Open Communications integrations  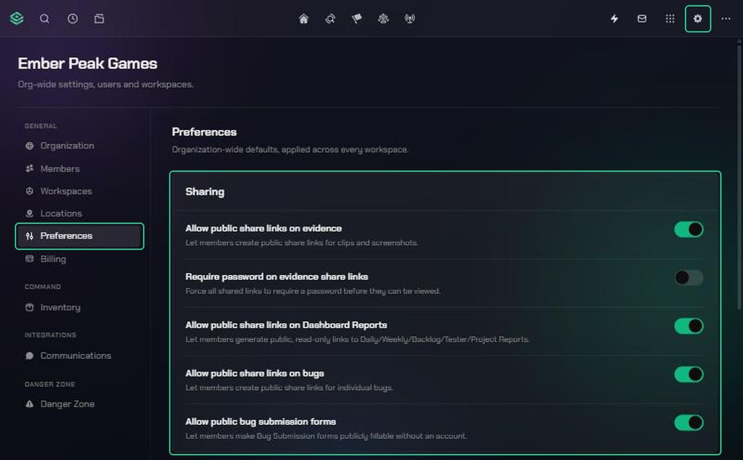pos(80,356)
